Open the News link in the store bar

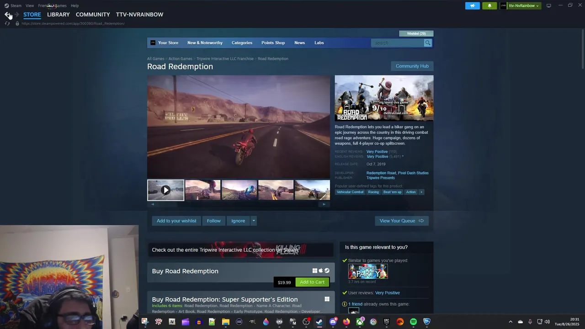(299, 42)
